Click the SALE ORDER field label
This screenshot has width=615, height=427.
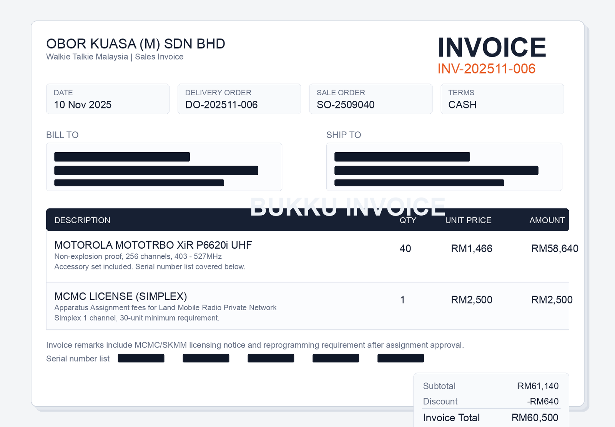click(x=341, y=93)
